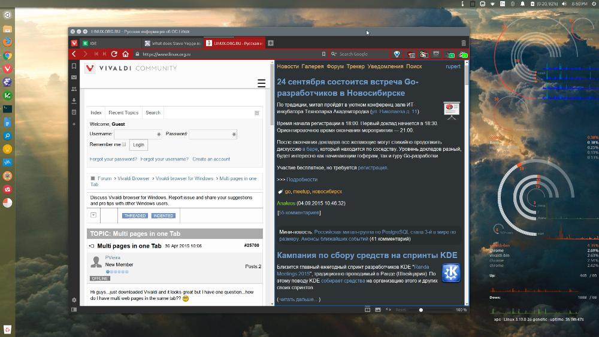Open the 55 комментариев link
The width and height of the screenshot is (599, 337).
pos(299,212)
